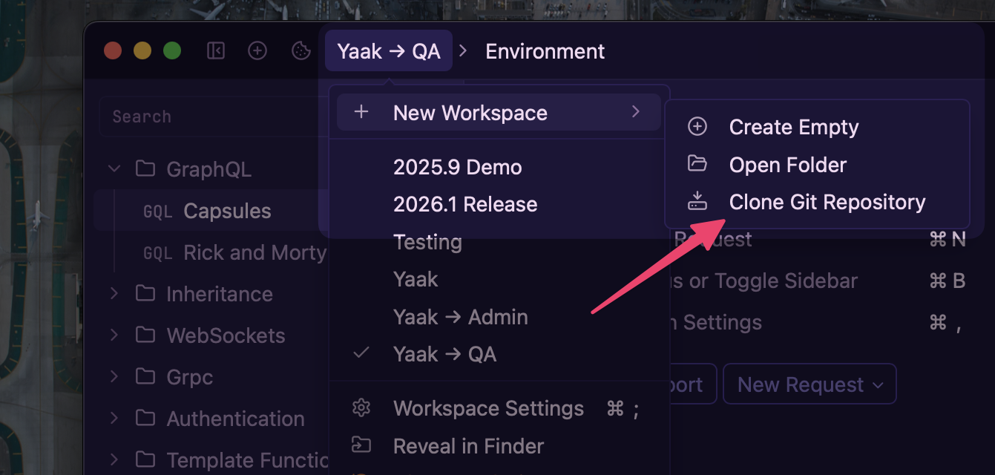
Task: Switch to the 2025.9 Demo workspace
Action: coord(457,167)
